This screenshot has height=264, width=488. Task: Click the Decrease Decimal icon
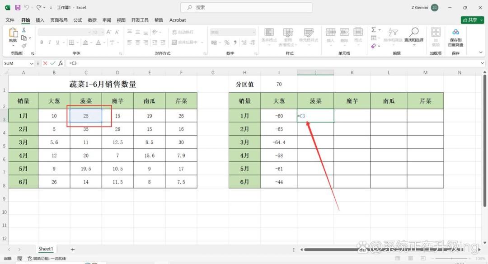(252, 42)
